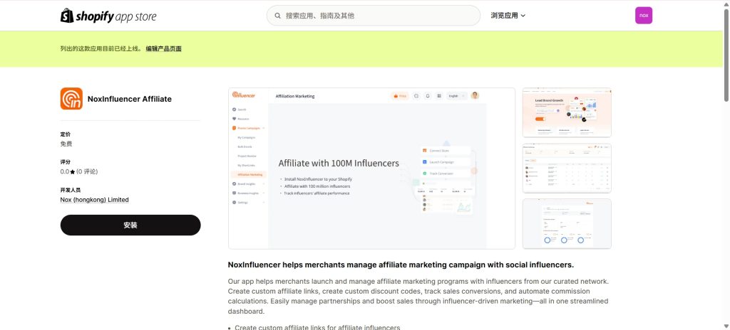Select the middle table-view screenshot thumbnail

(x=567, y=168)
